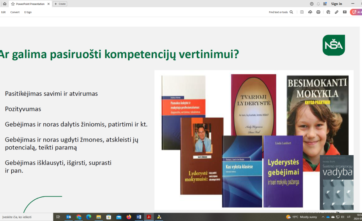This screenshot has height=221, width=362.
Task: Open Word from the taskbar
Action: click(139, 217)
